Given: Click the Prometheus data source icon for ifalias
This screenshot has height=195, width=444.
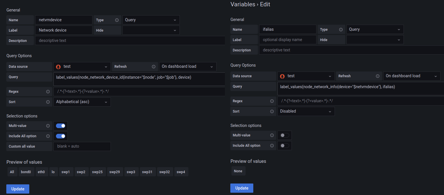Looking at the screenshot, I should pos(282,76).
